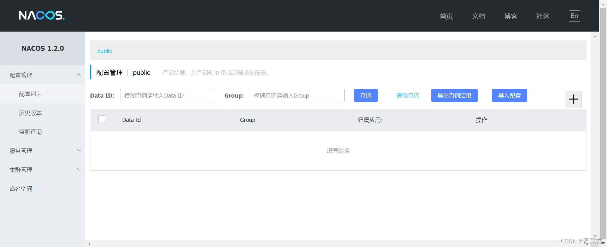Viewport: 607px width, 247px height.
Task: Switch language with En button
Action: [574, 16]
